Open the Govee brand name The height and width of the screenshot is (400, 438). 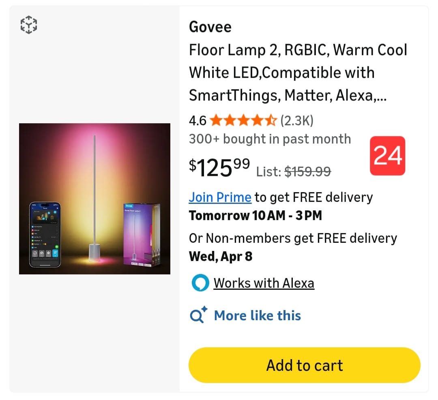[210, 27]
